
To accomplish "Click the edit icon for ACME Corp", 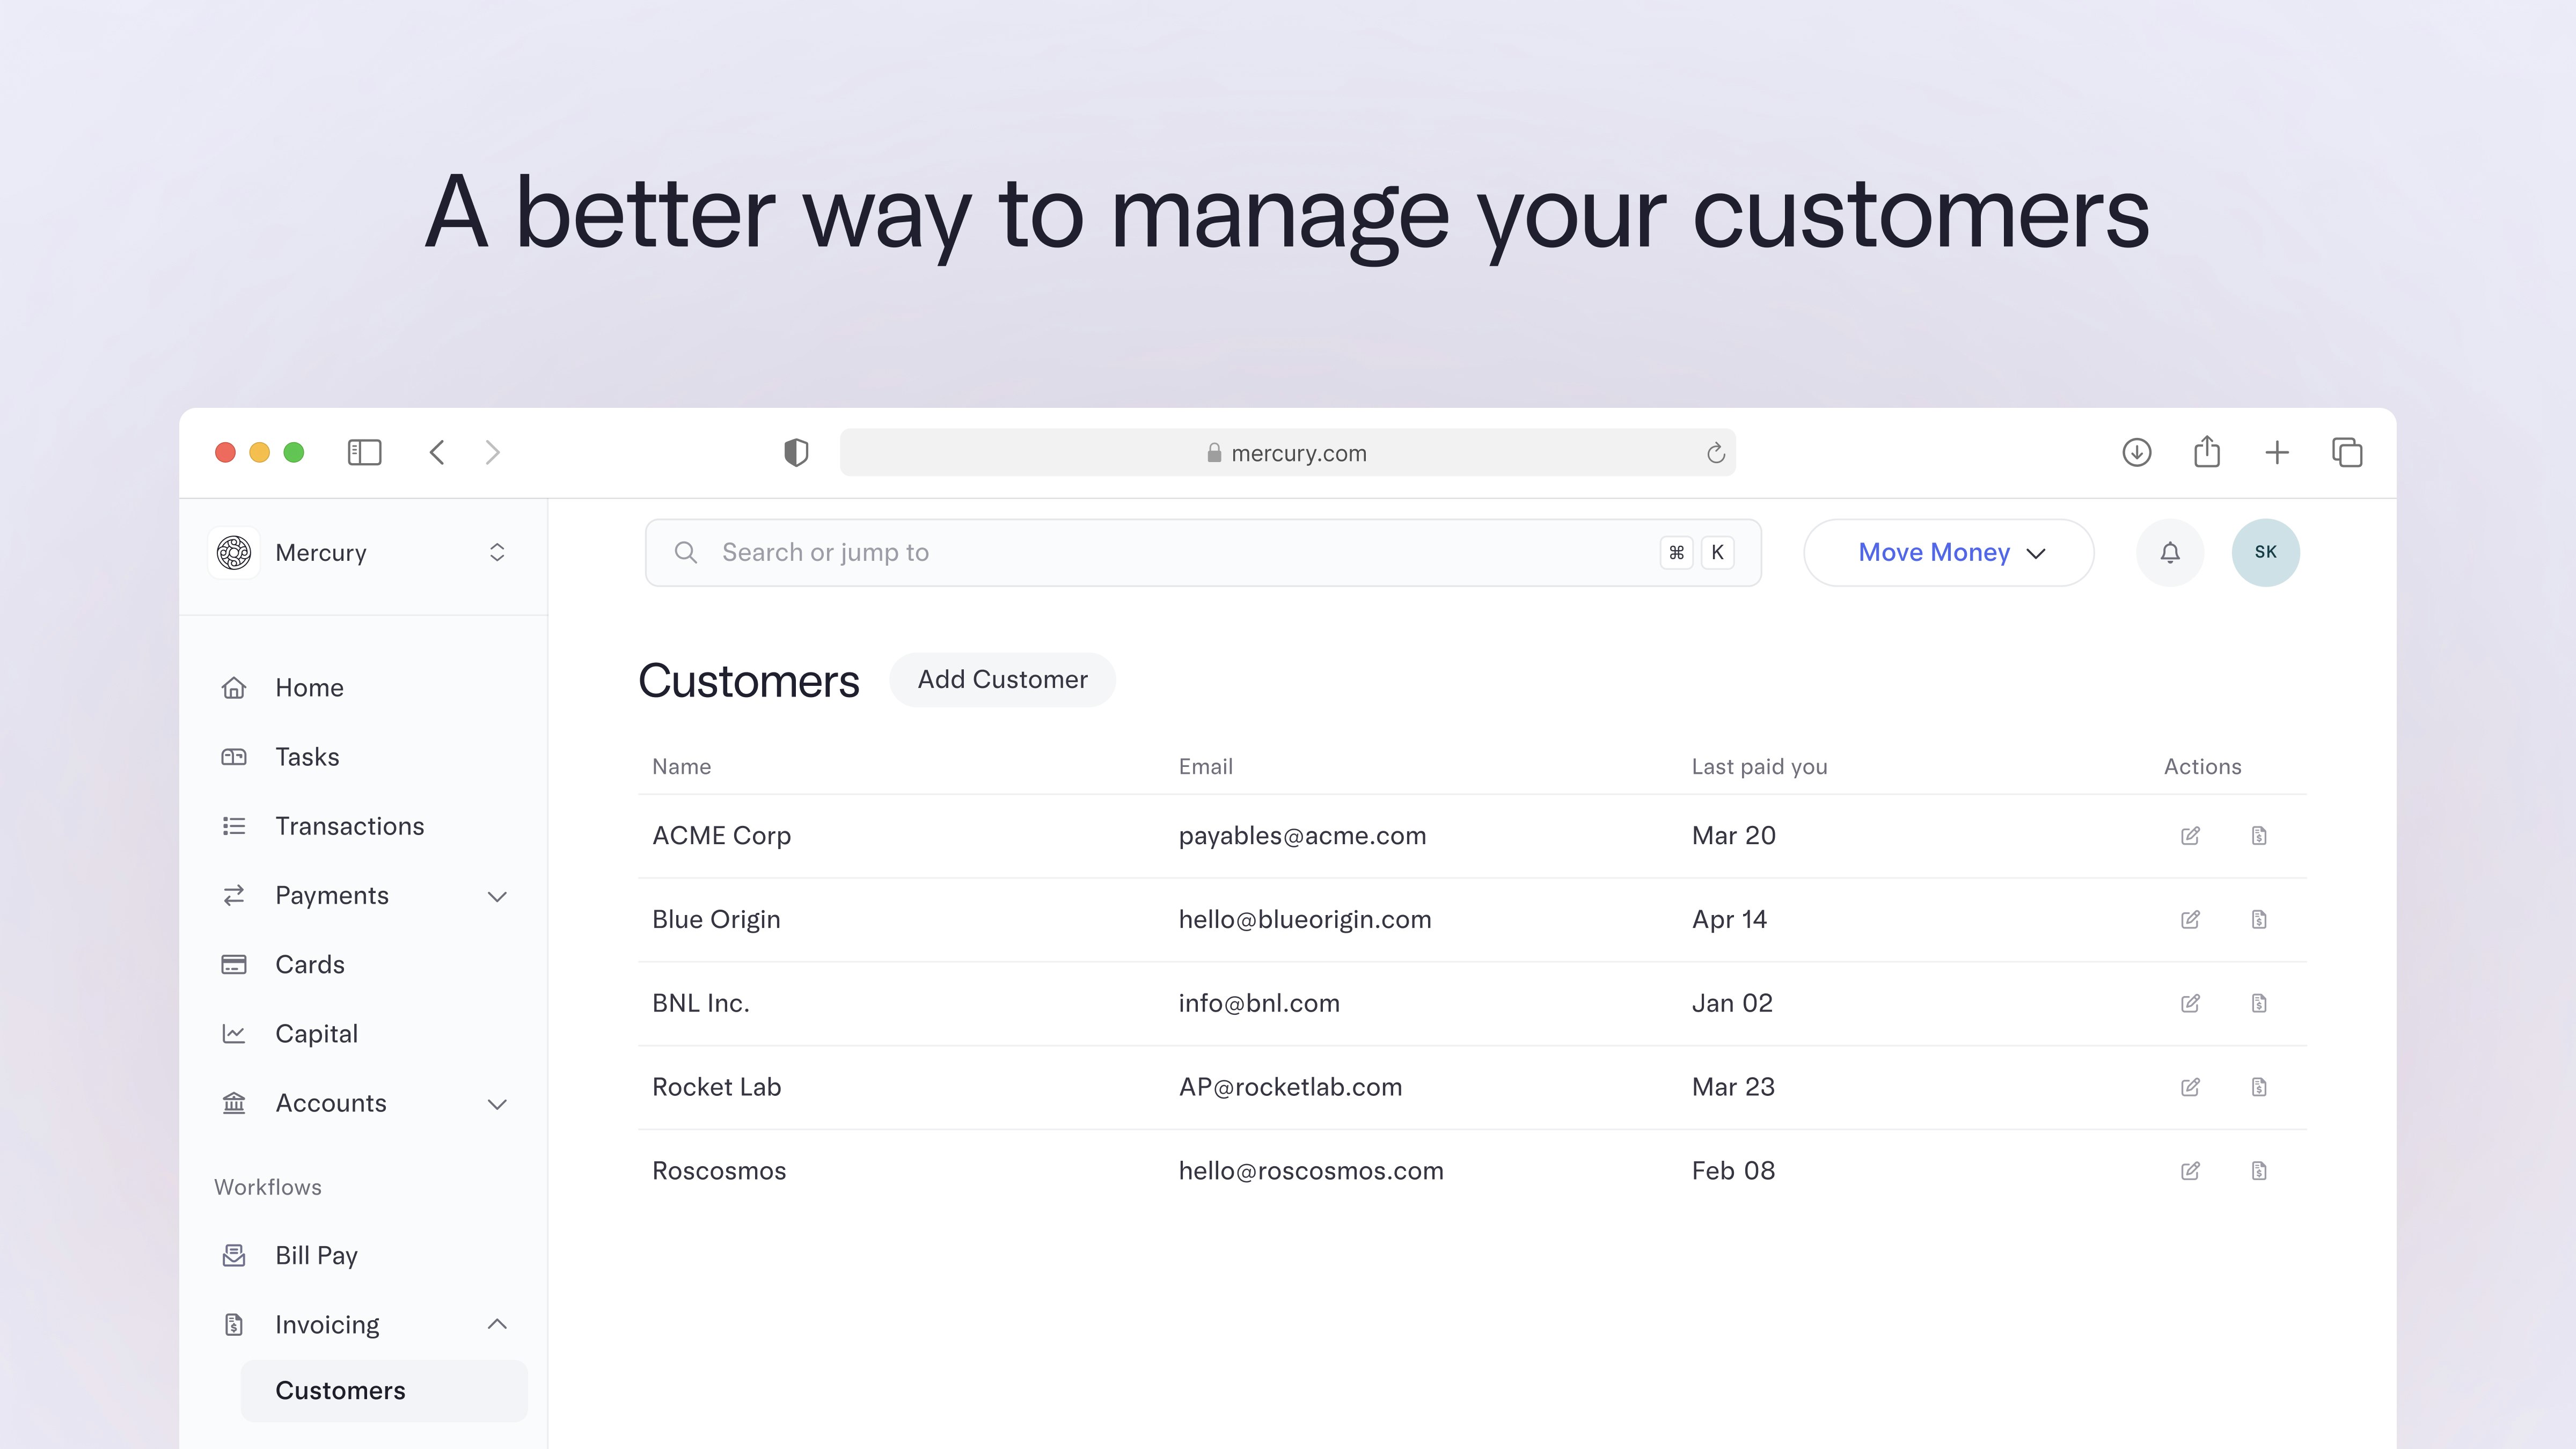I will 2190,835.
